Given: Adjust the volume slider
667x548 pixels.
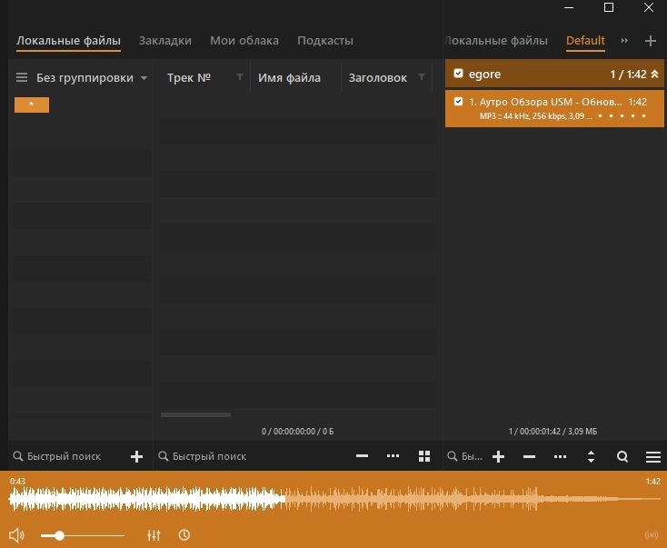Looking at the screenshot, I should (x=83, y=535).
